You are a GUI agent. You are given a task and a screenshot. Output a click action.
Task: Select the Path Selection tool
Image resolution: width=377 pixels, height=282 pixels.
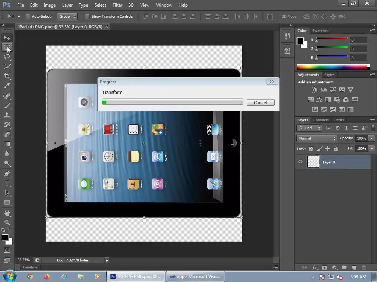(x=7, y=193)
